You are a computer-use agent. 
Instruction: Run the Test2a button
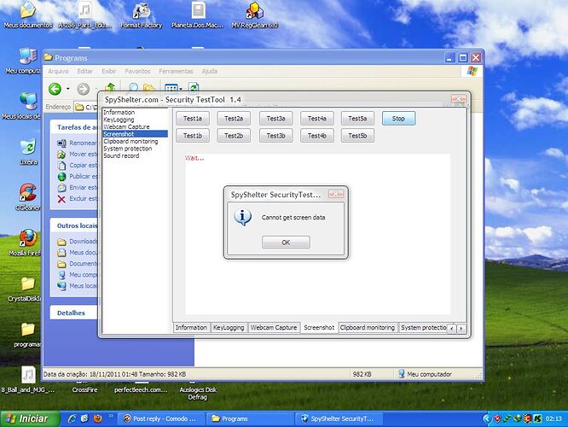pos(234,118)
